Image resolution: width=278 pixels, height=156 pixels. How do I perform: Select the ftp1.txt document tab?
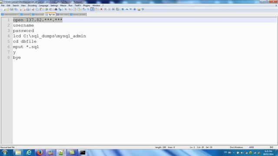[50, 14]
